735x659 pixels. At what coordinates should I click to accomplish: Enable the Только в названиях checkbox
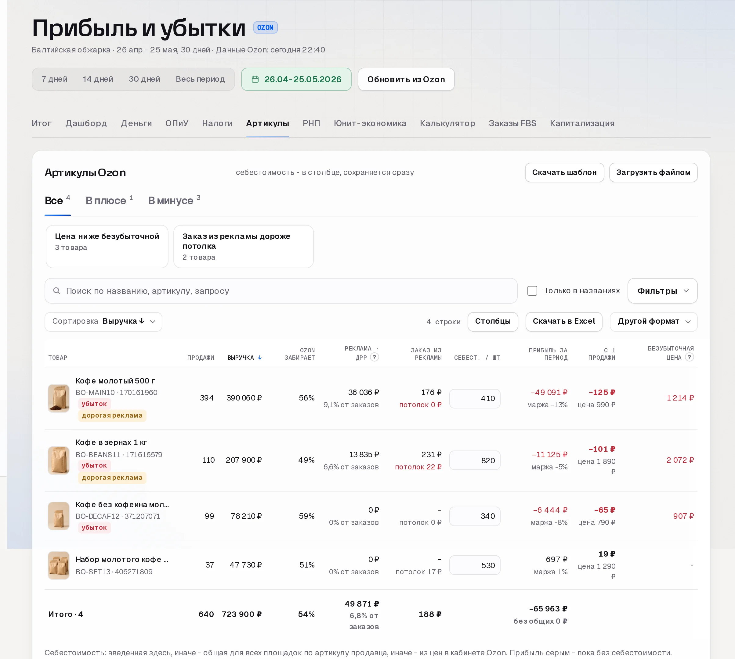pyautogui.click(x=532, y=291)
